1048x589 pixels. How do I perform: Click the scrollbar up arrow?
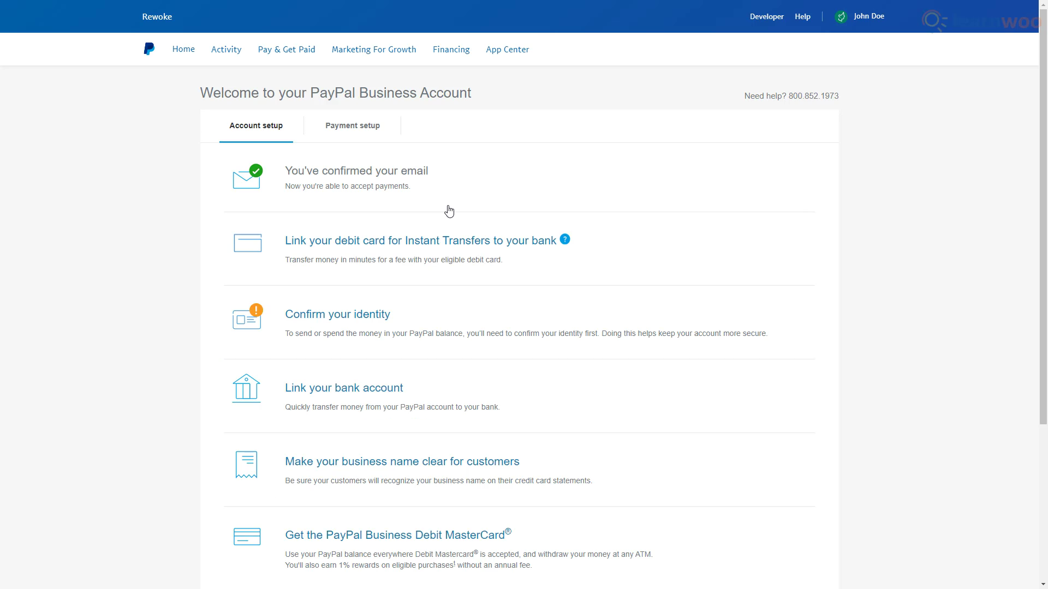pyautogui.click(x=1043, y=4)
